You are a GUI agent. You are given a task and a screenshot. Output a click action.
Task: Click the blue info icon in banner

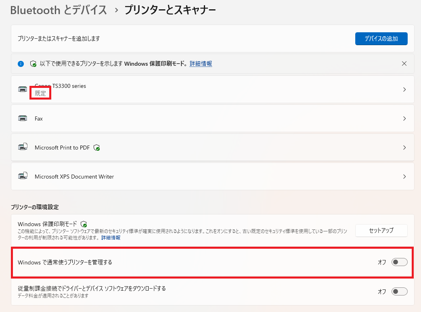(21, 64)
